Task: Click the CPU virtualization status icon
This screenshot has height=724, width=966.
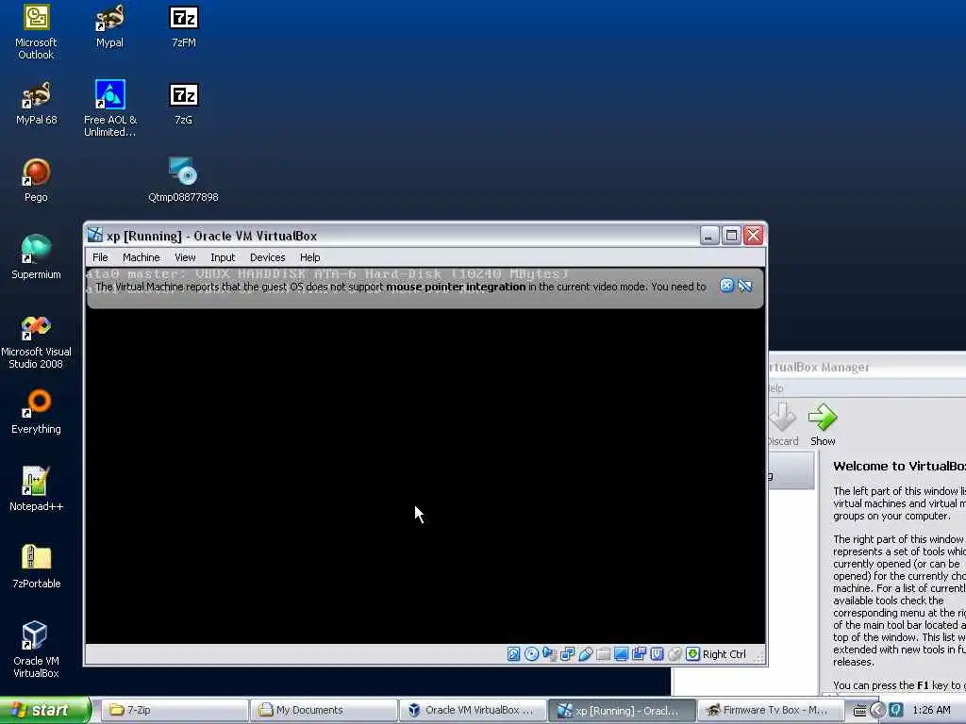Action: coord(657,654)
